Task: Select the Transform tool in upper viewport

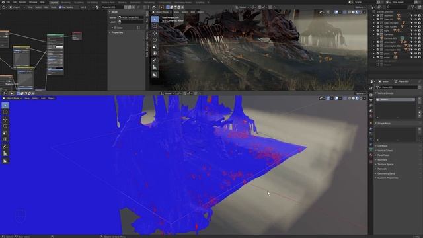Action: click(x=155, y=53)
